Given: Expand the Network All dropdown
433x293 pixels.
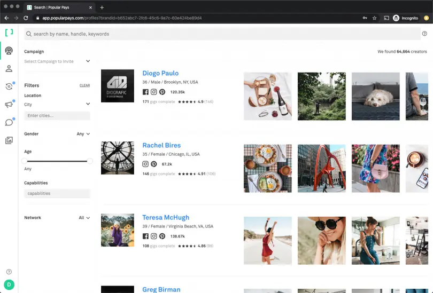Looking at the screenshot, I should point(84,218).
